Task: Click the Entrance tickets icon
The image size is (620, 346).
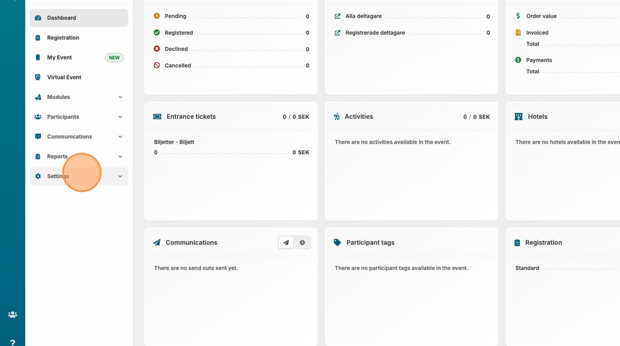Action: coord(157,117)
